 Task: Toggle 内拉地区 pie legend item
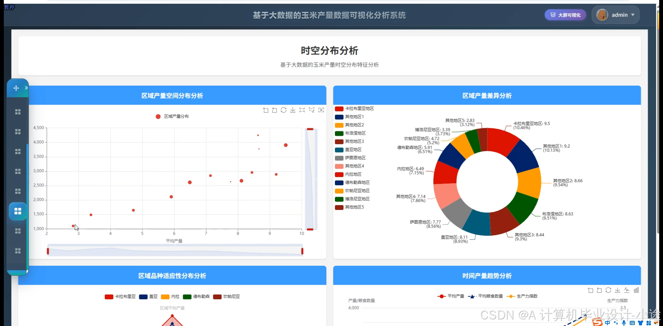pyautogui.click(x=348, y=174)
